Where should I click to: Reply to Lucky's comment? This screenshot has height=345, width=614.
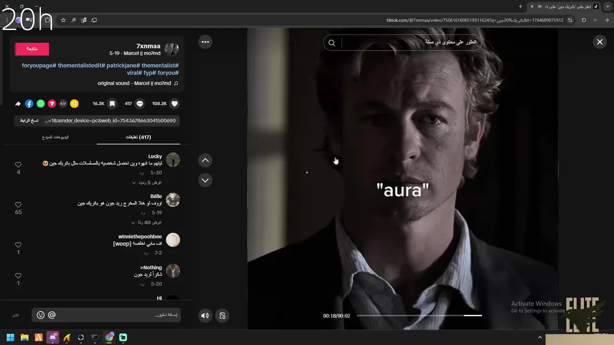142,172
